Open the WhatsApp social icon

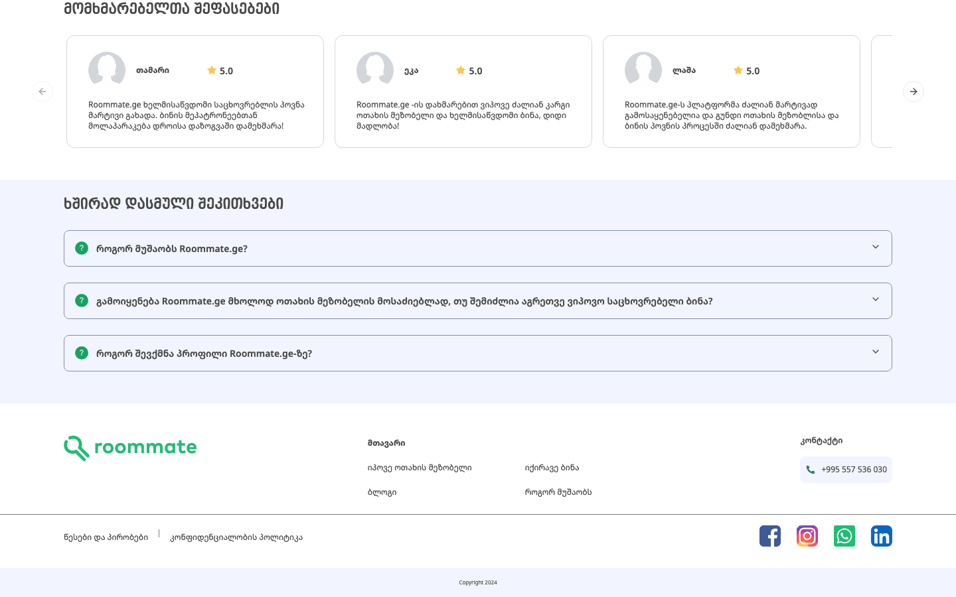pos(844,536)
